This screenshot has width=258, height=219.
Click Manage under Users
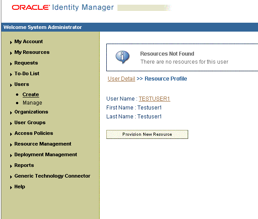(32, 103)
